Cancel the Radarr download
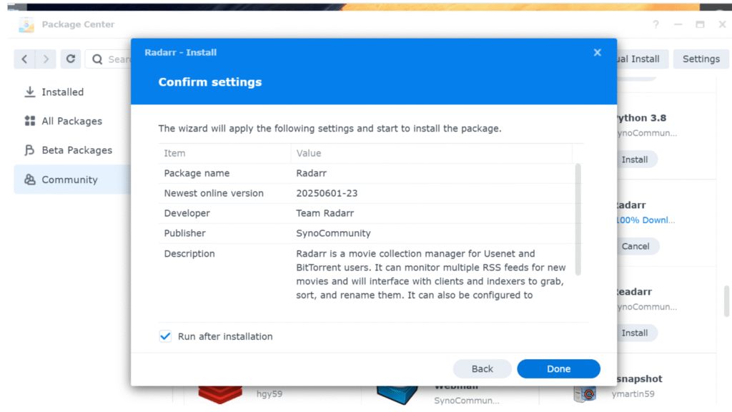732x412 pixels. [635, 246]
